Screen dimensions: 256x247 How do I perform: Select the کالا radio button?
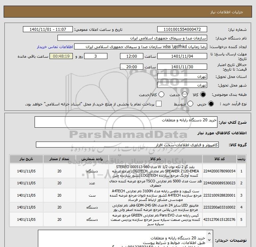pos(203,94)
